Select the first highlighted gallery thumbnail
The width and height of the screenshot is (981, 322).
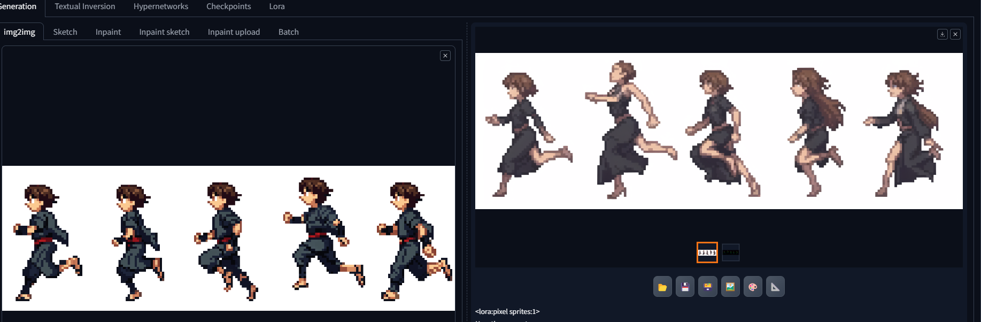(x=707, y=252)
